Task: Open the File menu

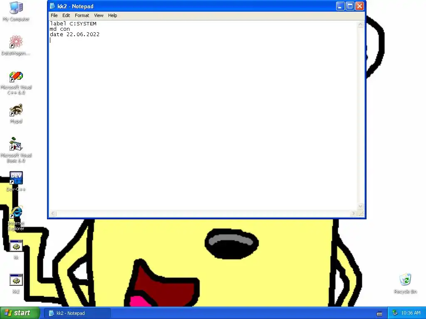Action: click(x=54, y=15)
